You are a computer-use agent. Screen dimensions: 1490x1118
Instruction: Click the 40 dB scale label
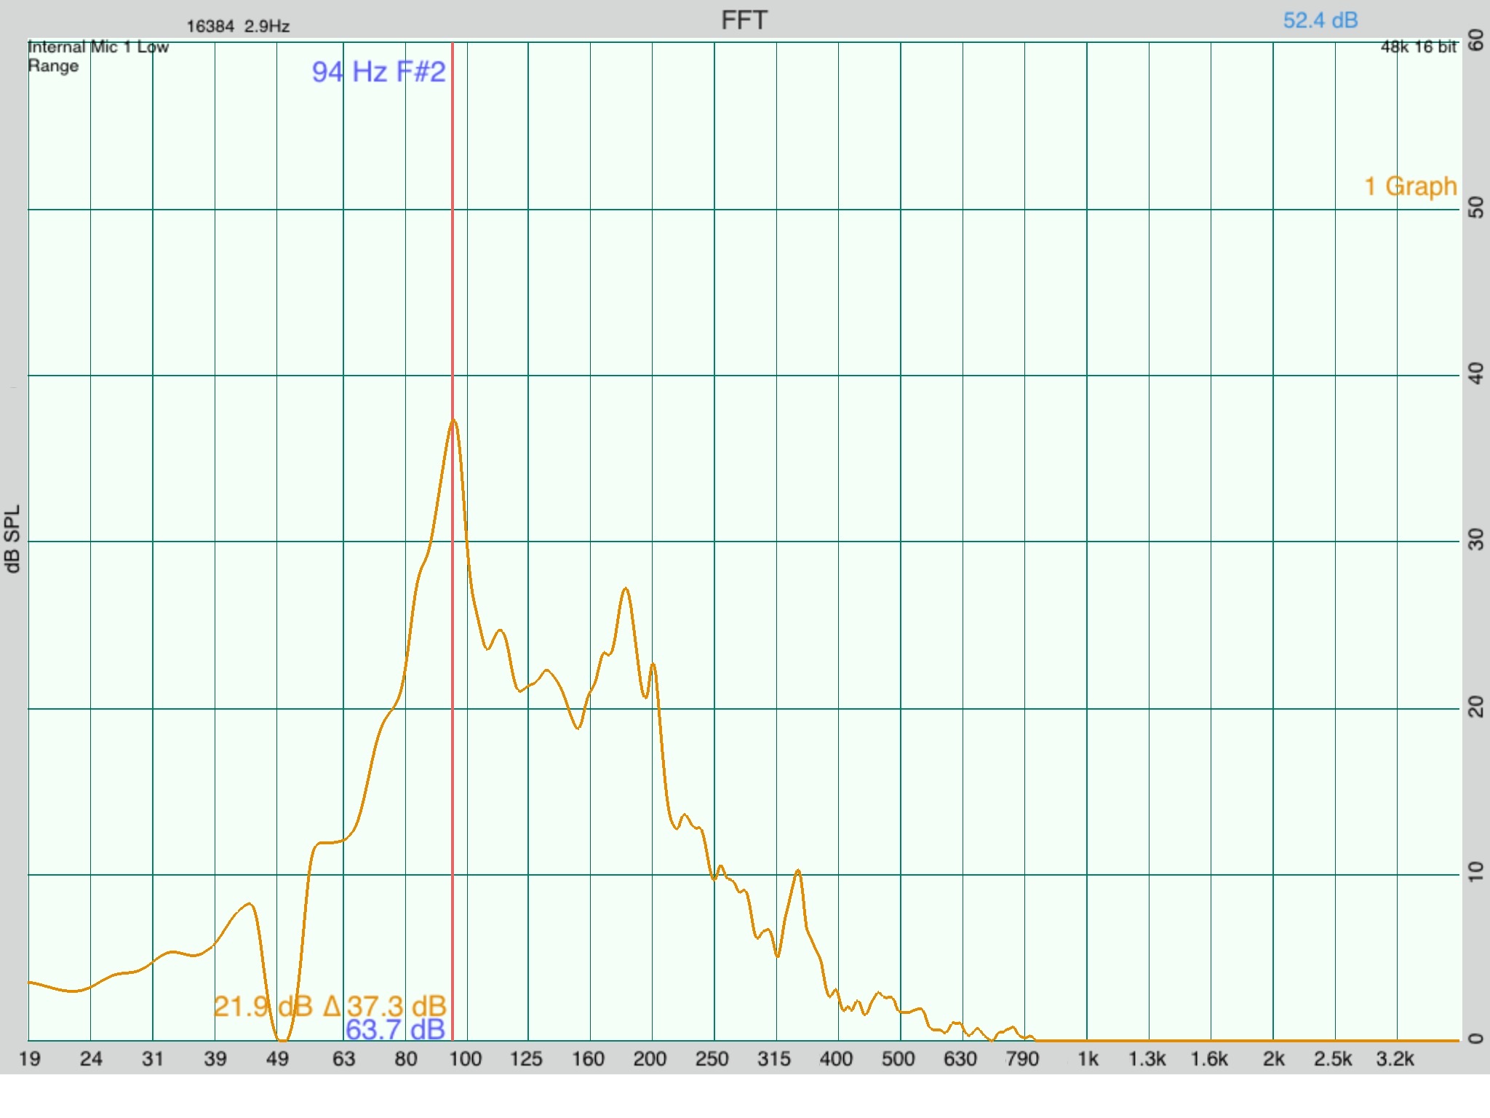(x=1476, y=373)
